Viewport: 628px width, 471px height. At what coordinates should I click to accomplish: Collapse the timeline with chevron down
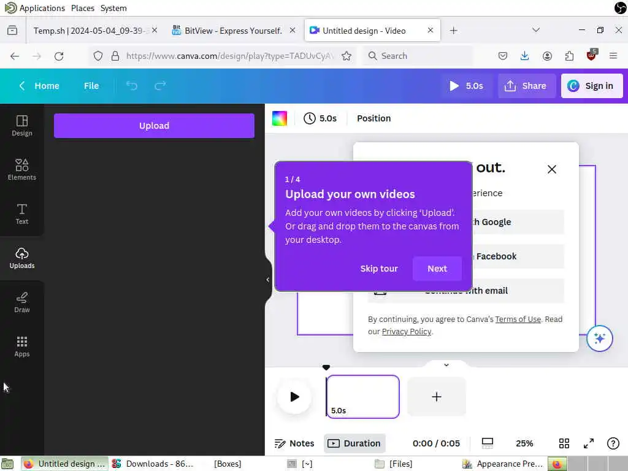click(x=446, y=365)
